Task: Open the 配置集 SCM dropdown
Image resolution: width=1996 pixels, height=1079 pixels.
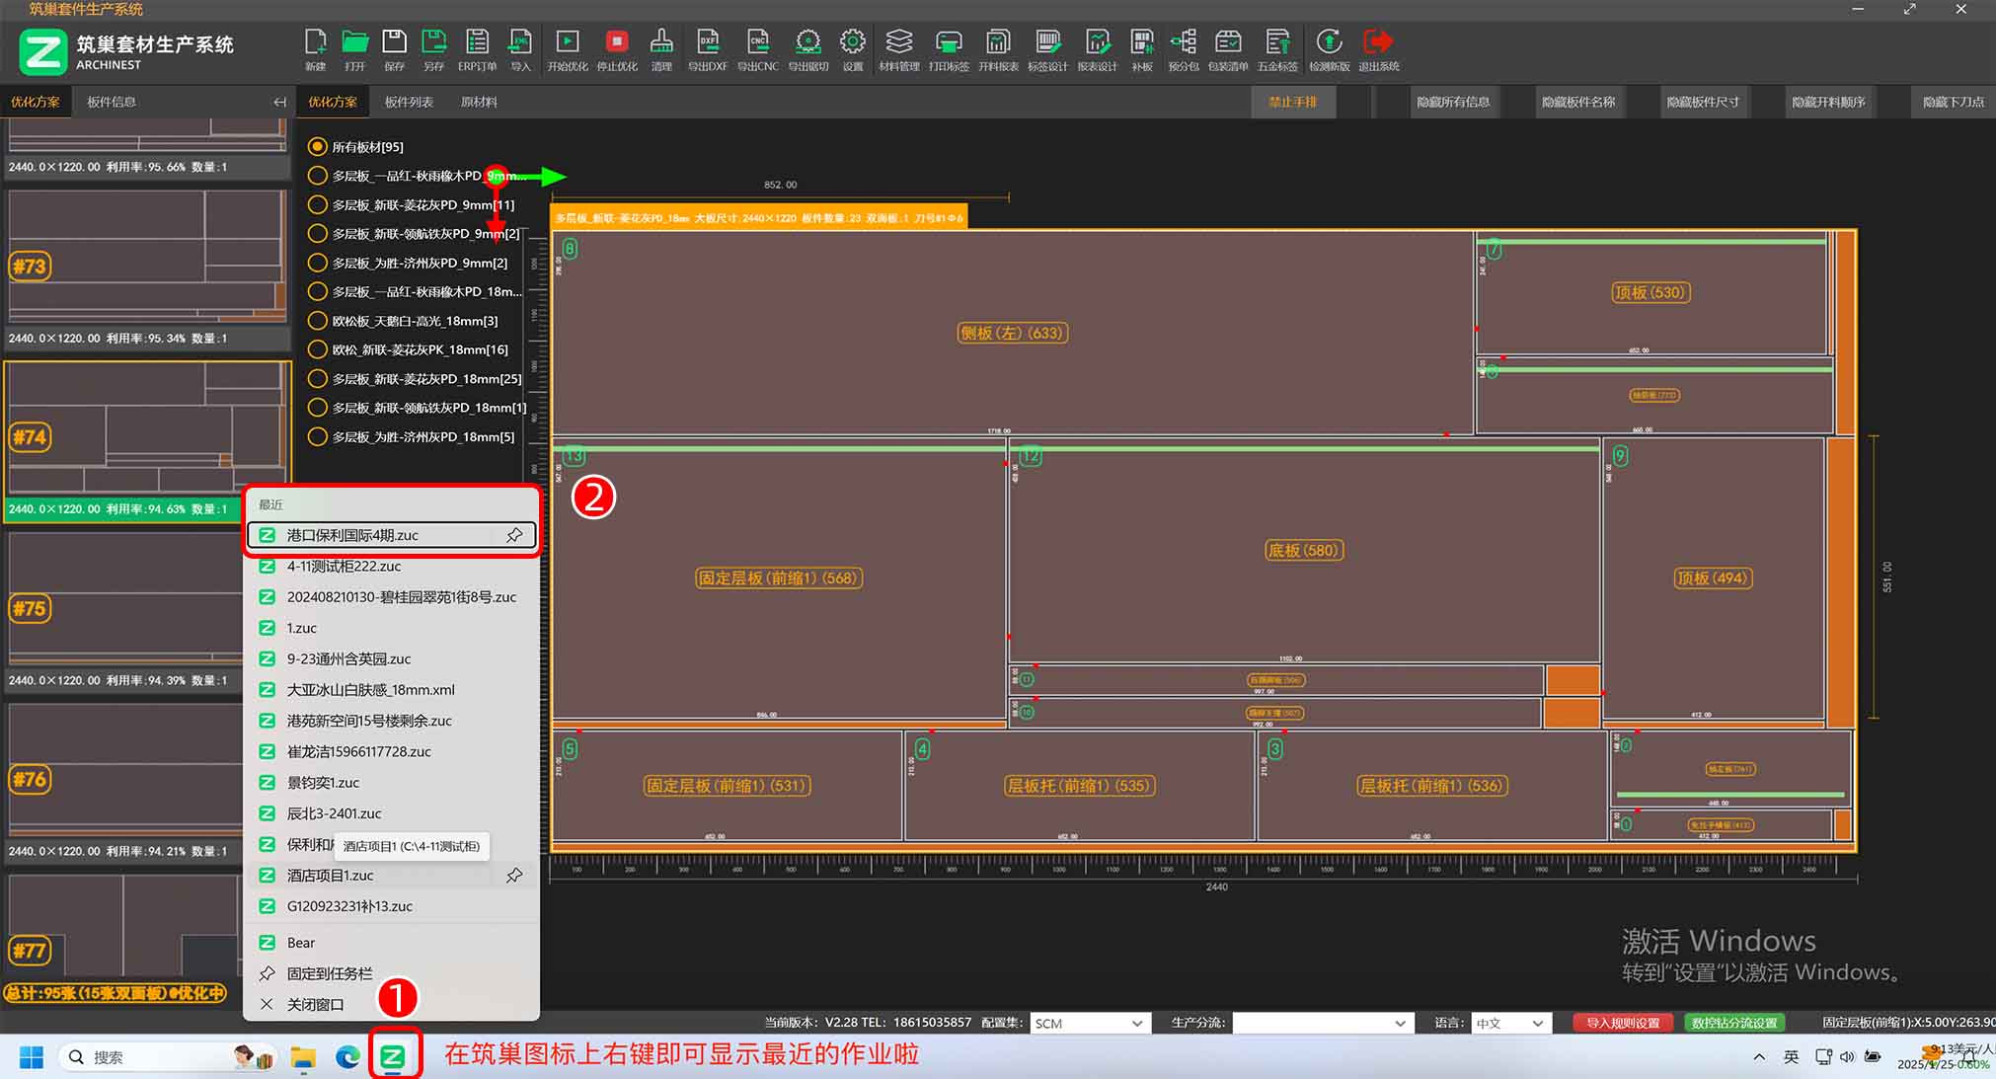Action: click(x=1089, y=1023)
